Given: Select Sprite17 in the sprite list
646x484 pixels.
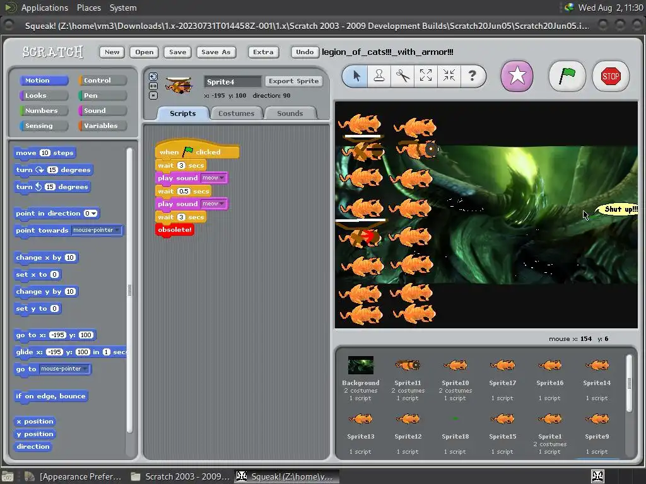Looking at the screenshot, I should 503,378.
